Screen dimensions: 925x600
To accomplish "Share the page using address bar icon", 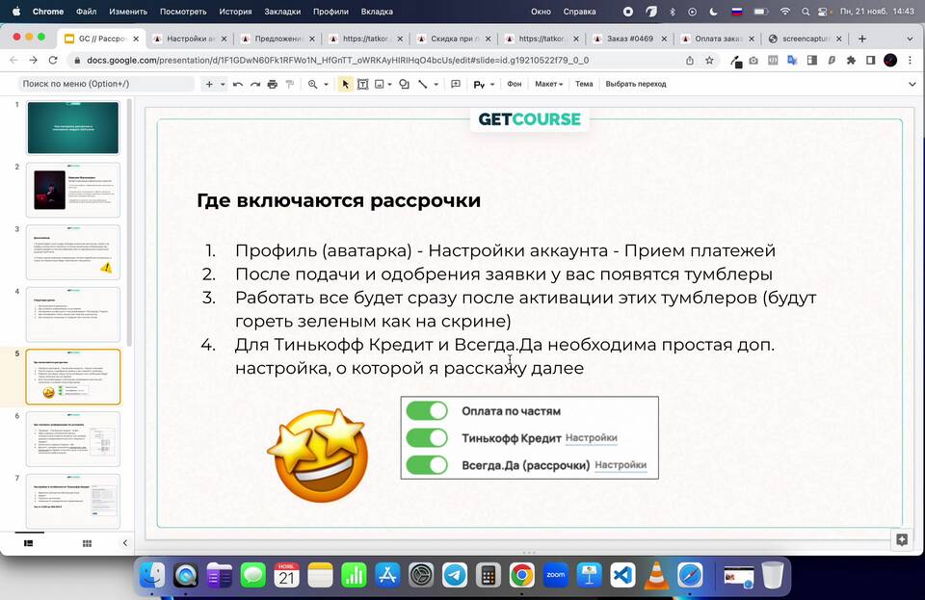I will (690, 60).
